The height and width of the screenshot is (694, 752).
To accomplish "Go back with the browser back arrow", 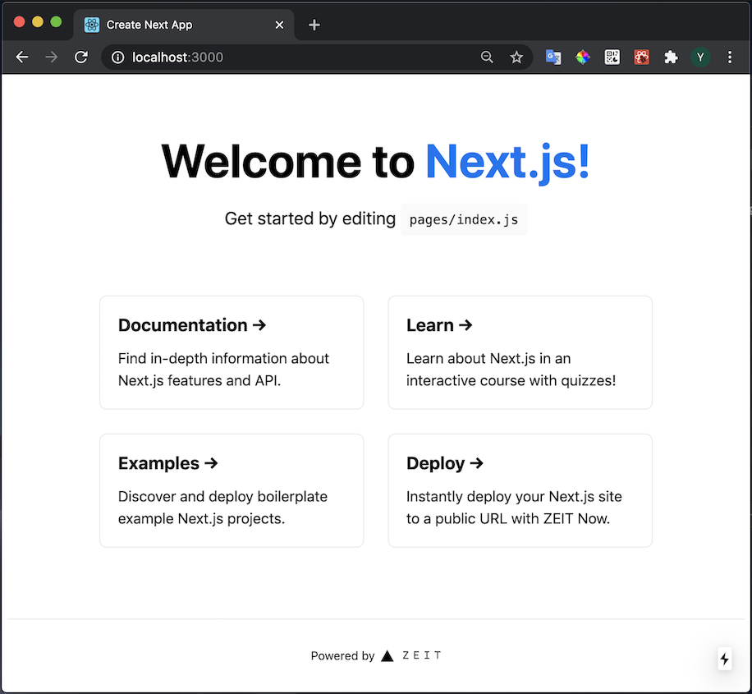I will [x=22, y=57].
